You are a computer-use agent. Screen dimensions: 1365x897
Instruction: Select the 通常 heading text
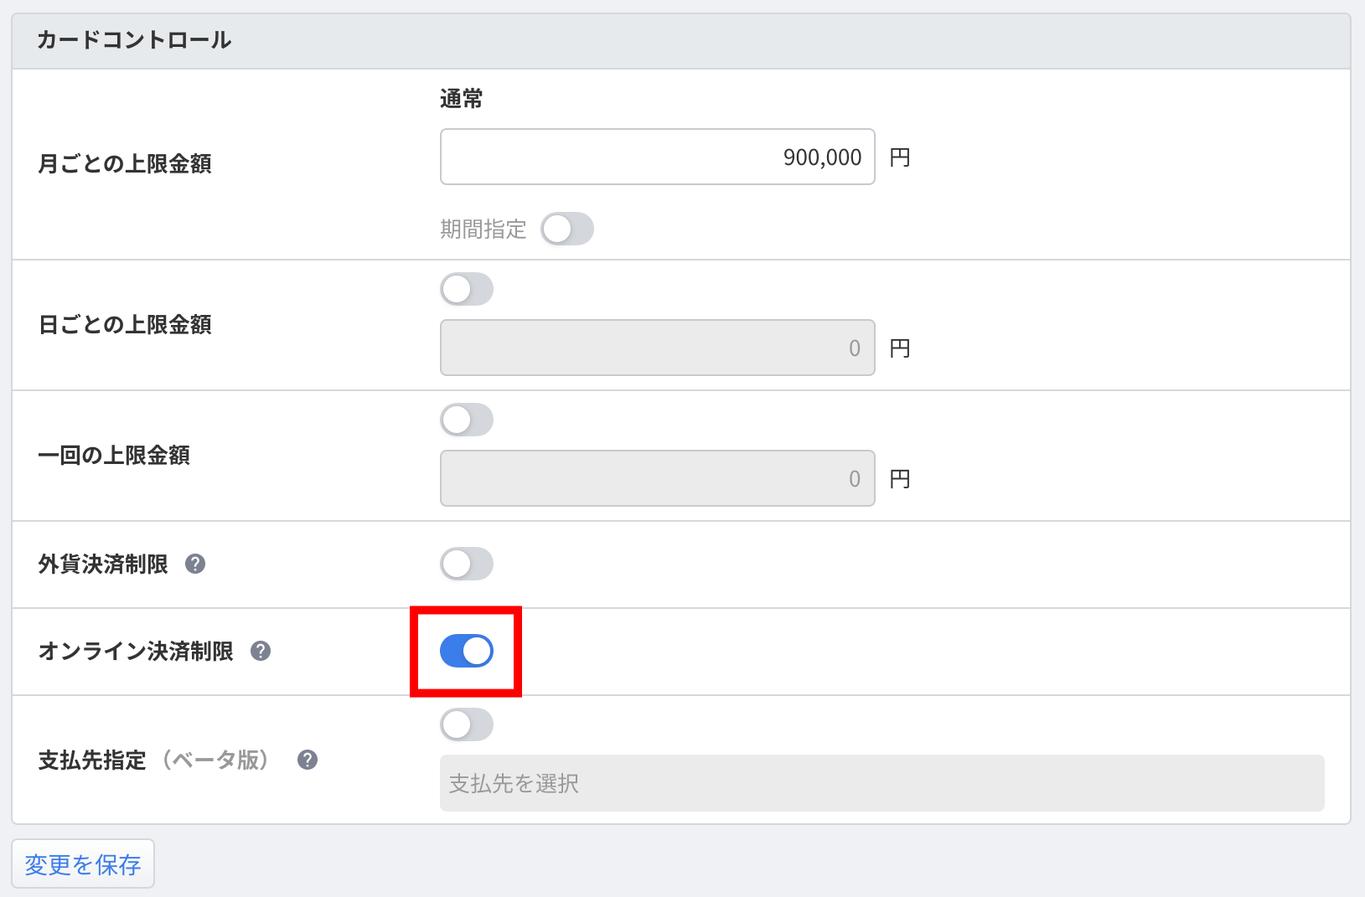click(x=461, y=99)
